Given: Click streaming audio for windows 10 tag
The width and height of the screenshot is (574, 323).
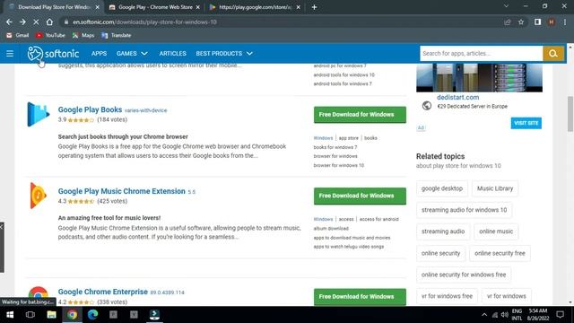Looking at the screenshot, I should (x=465, y=210).
